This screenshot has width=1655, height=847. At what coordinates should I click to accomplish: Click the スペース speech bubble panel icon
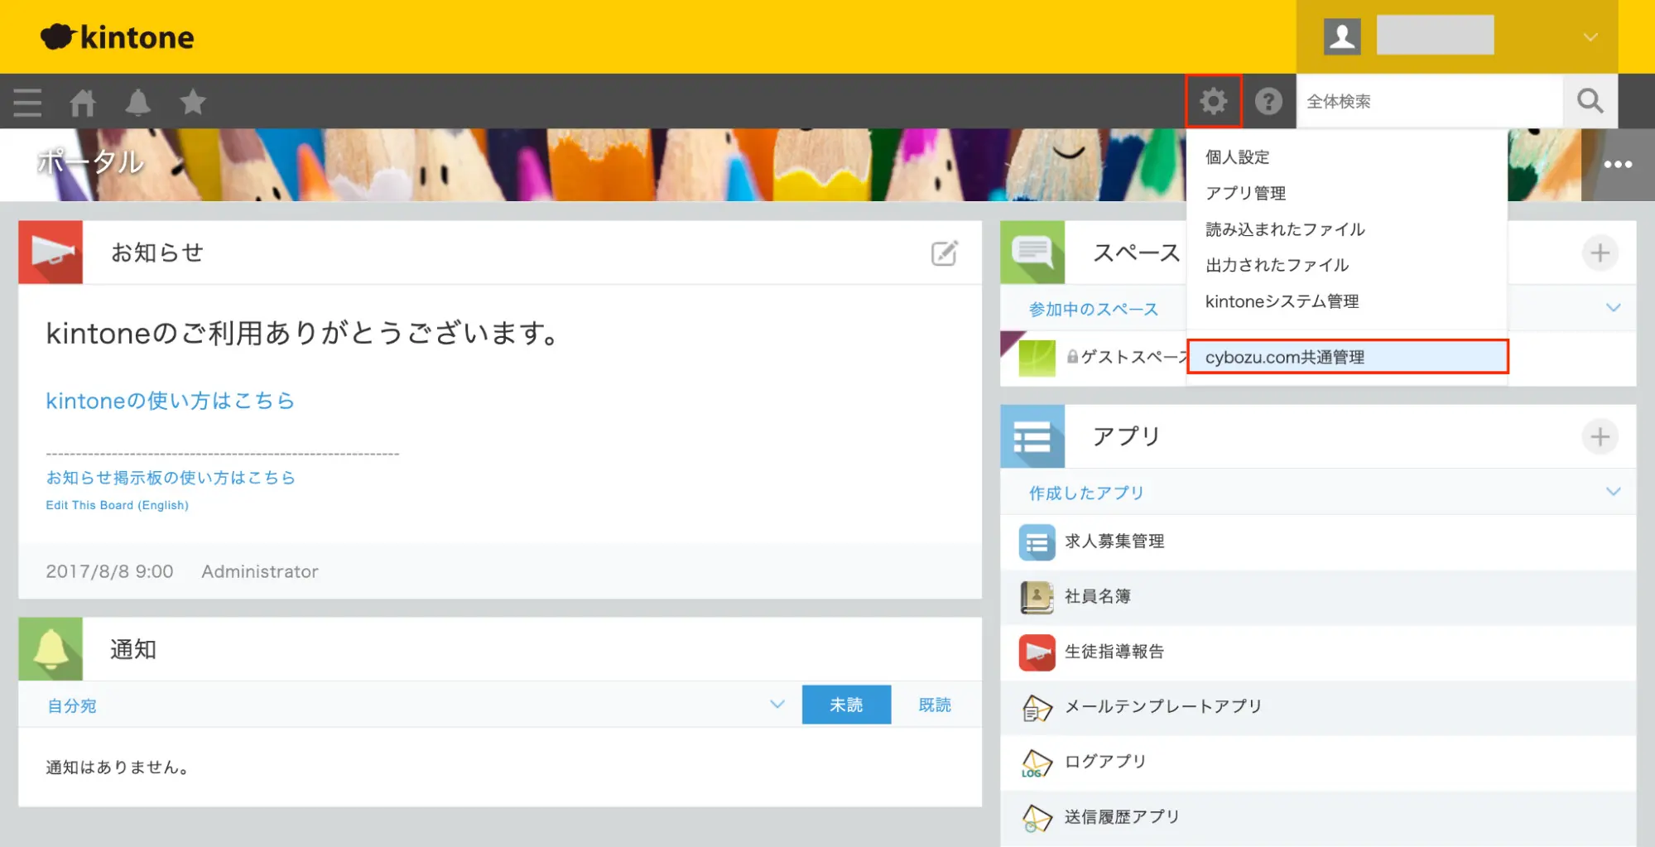pos(1032,253)
